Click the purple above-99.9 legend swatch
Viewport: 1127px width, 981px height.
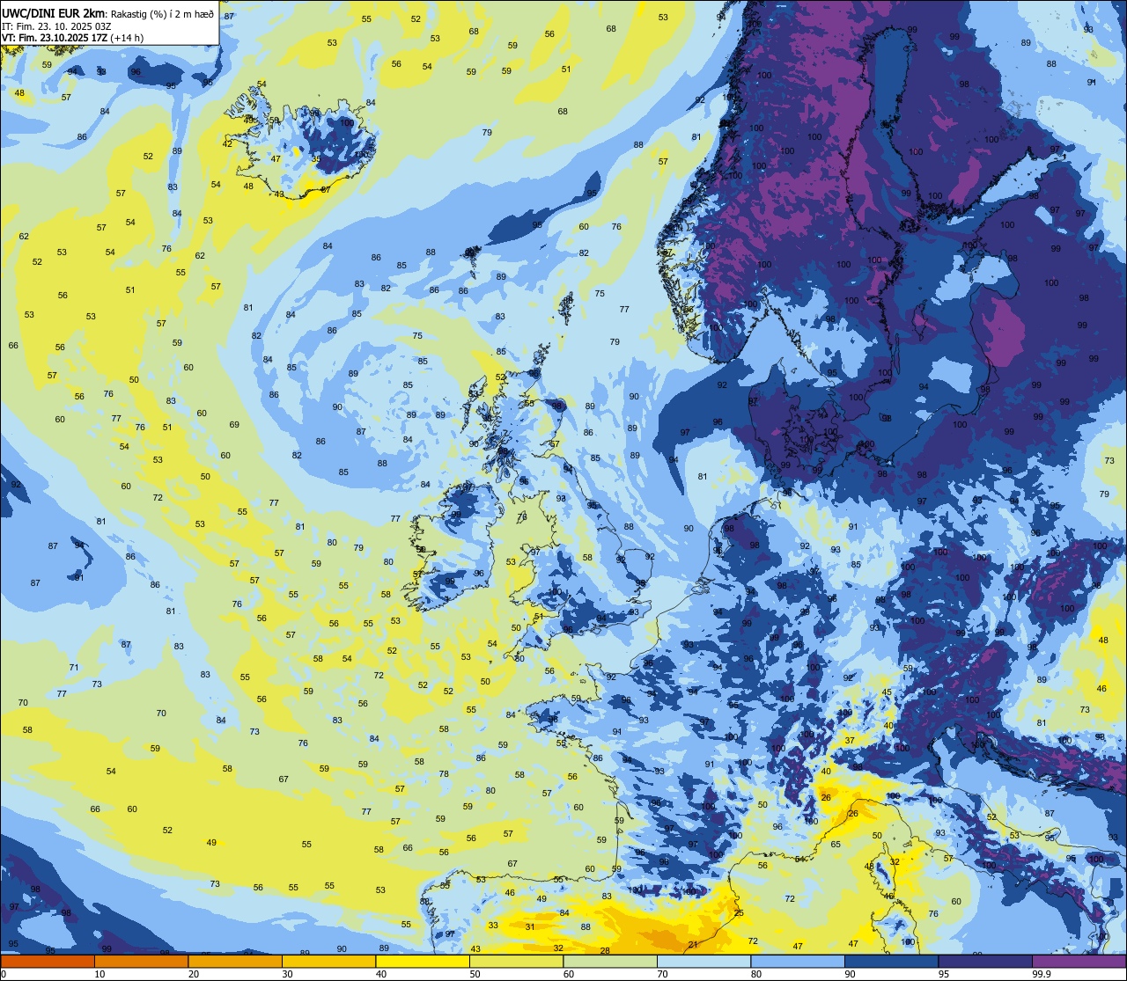(1079, 962)
